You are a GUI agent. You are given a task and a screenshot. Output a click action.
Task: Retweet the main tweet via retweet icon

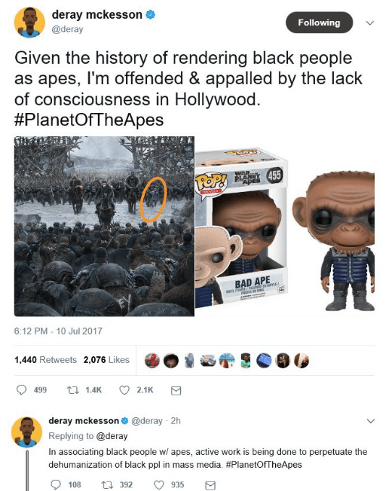(72, 390)
